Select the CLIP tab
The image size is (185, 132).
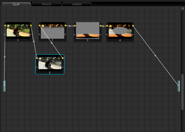[x=16, y=4]
